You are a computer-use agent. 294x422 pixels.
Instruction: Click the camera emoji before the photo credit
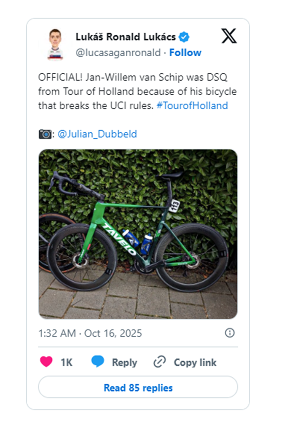pyautogui.click(x=45, y=134)
